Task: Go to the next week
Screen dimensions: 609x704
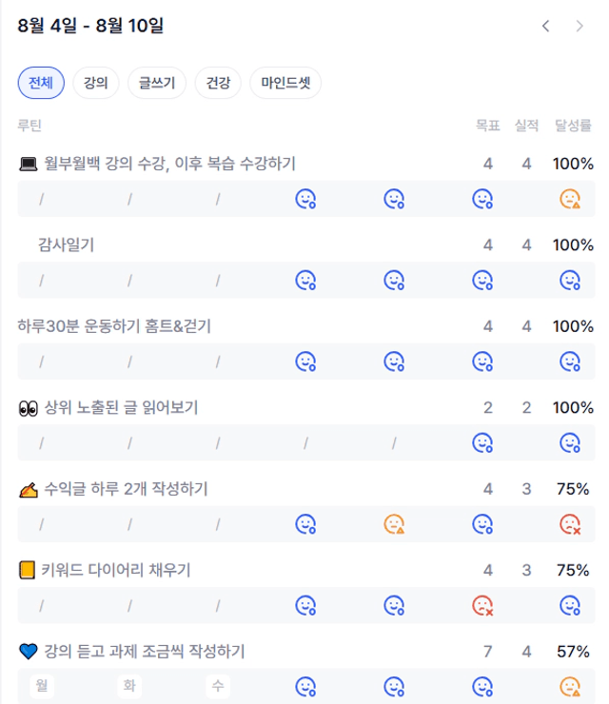Action: pos(580,27)
